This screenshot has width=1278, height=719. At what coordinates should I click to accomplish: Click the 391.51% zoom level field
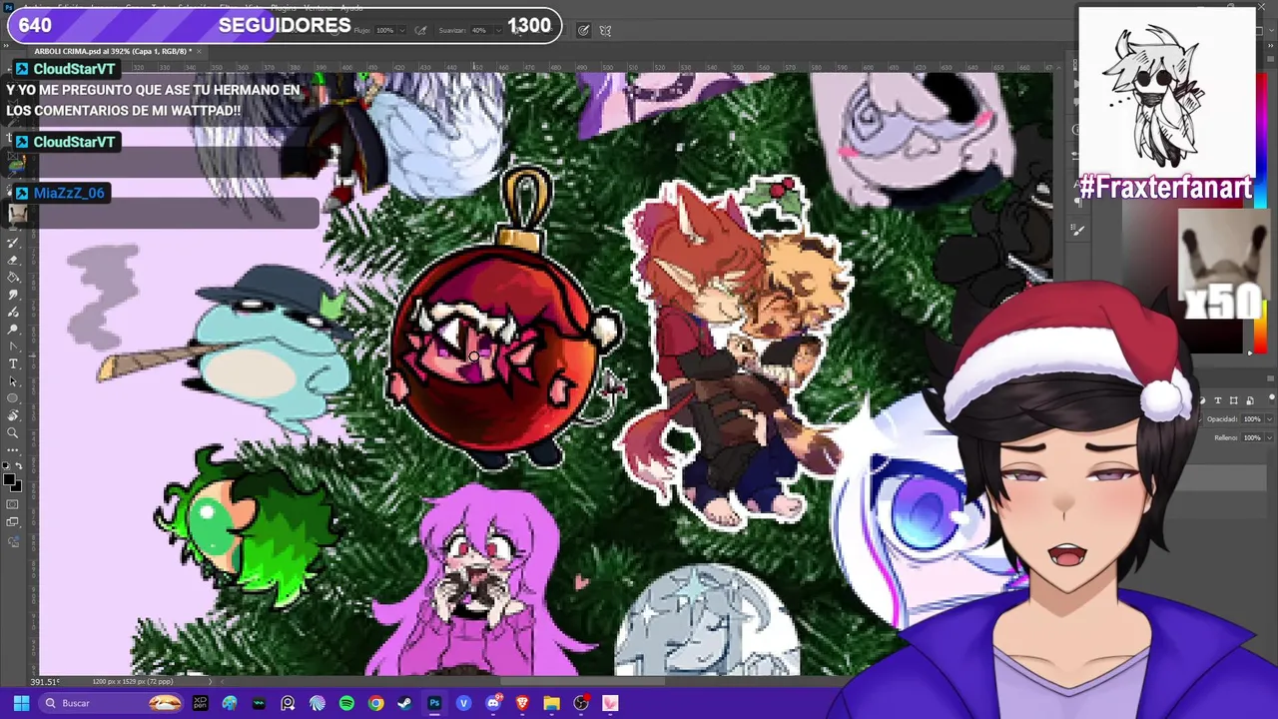(x=45, y=682)
